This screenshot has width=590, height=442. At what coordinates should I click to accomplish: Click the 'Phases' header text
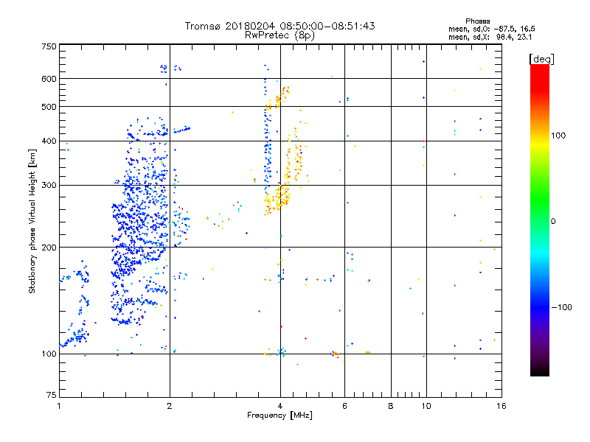pyautogui.click(x=477, y=21)
